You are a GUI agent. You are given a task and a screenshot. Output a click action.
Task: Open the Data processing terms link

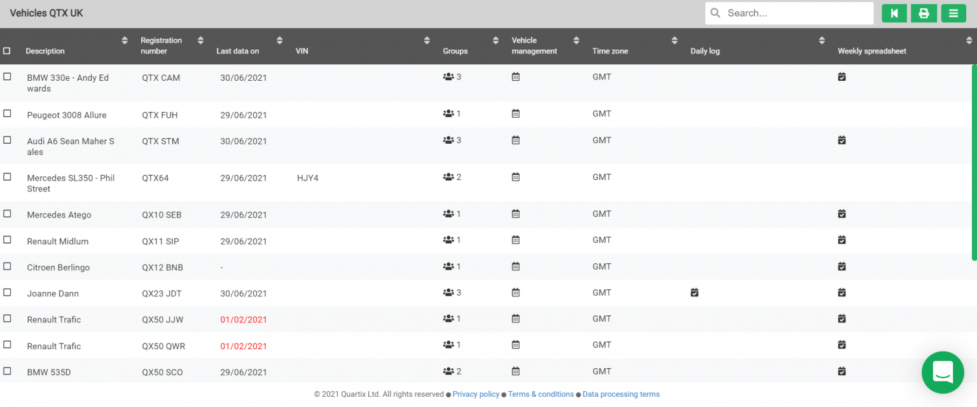pos(621,394)
